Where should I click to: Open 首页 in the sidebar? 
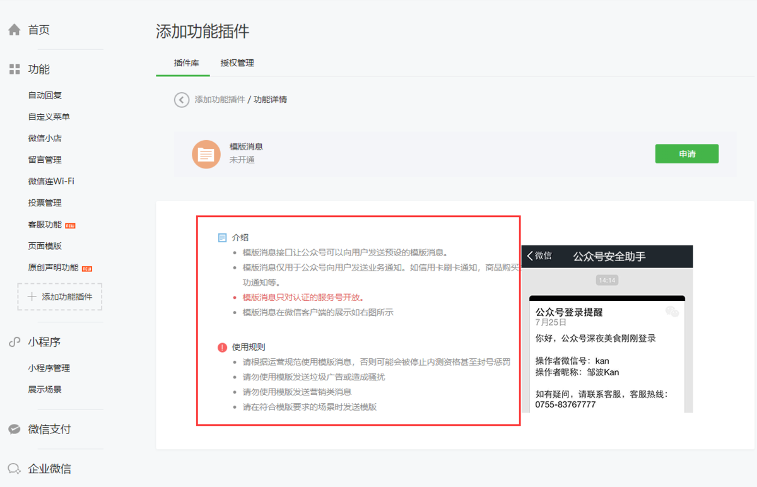(x=38, y=30)
